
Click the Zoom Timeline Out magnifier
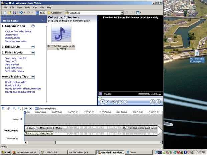click(20, 109)
